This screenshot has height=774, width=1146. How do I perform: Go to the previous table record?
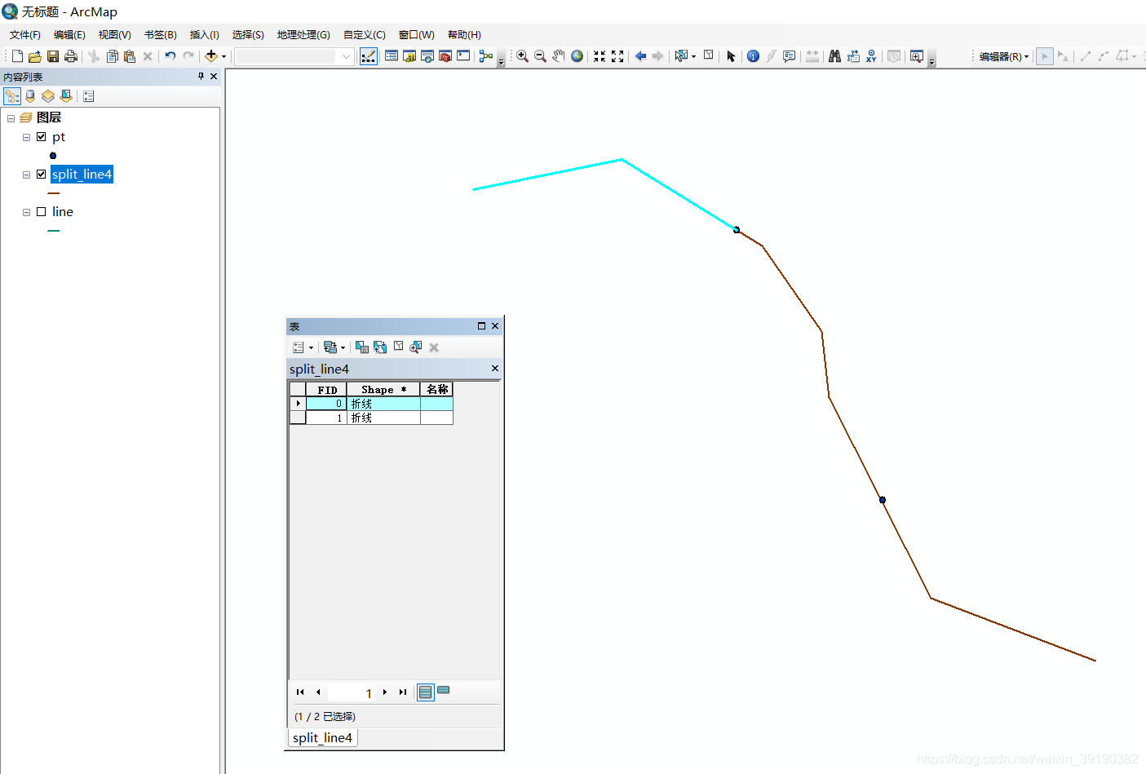click(x=318, y=692)
